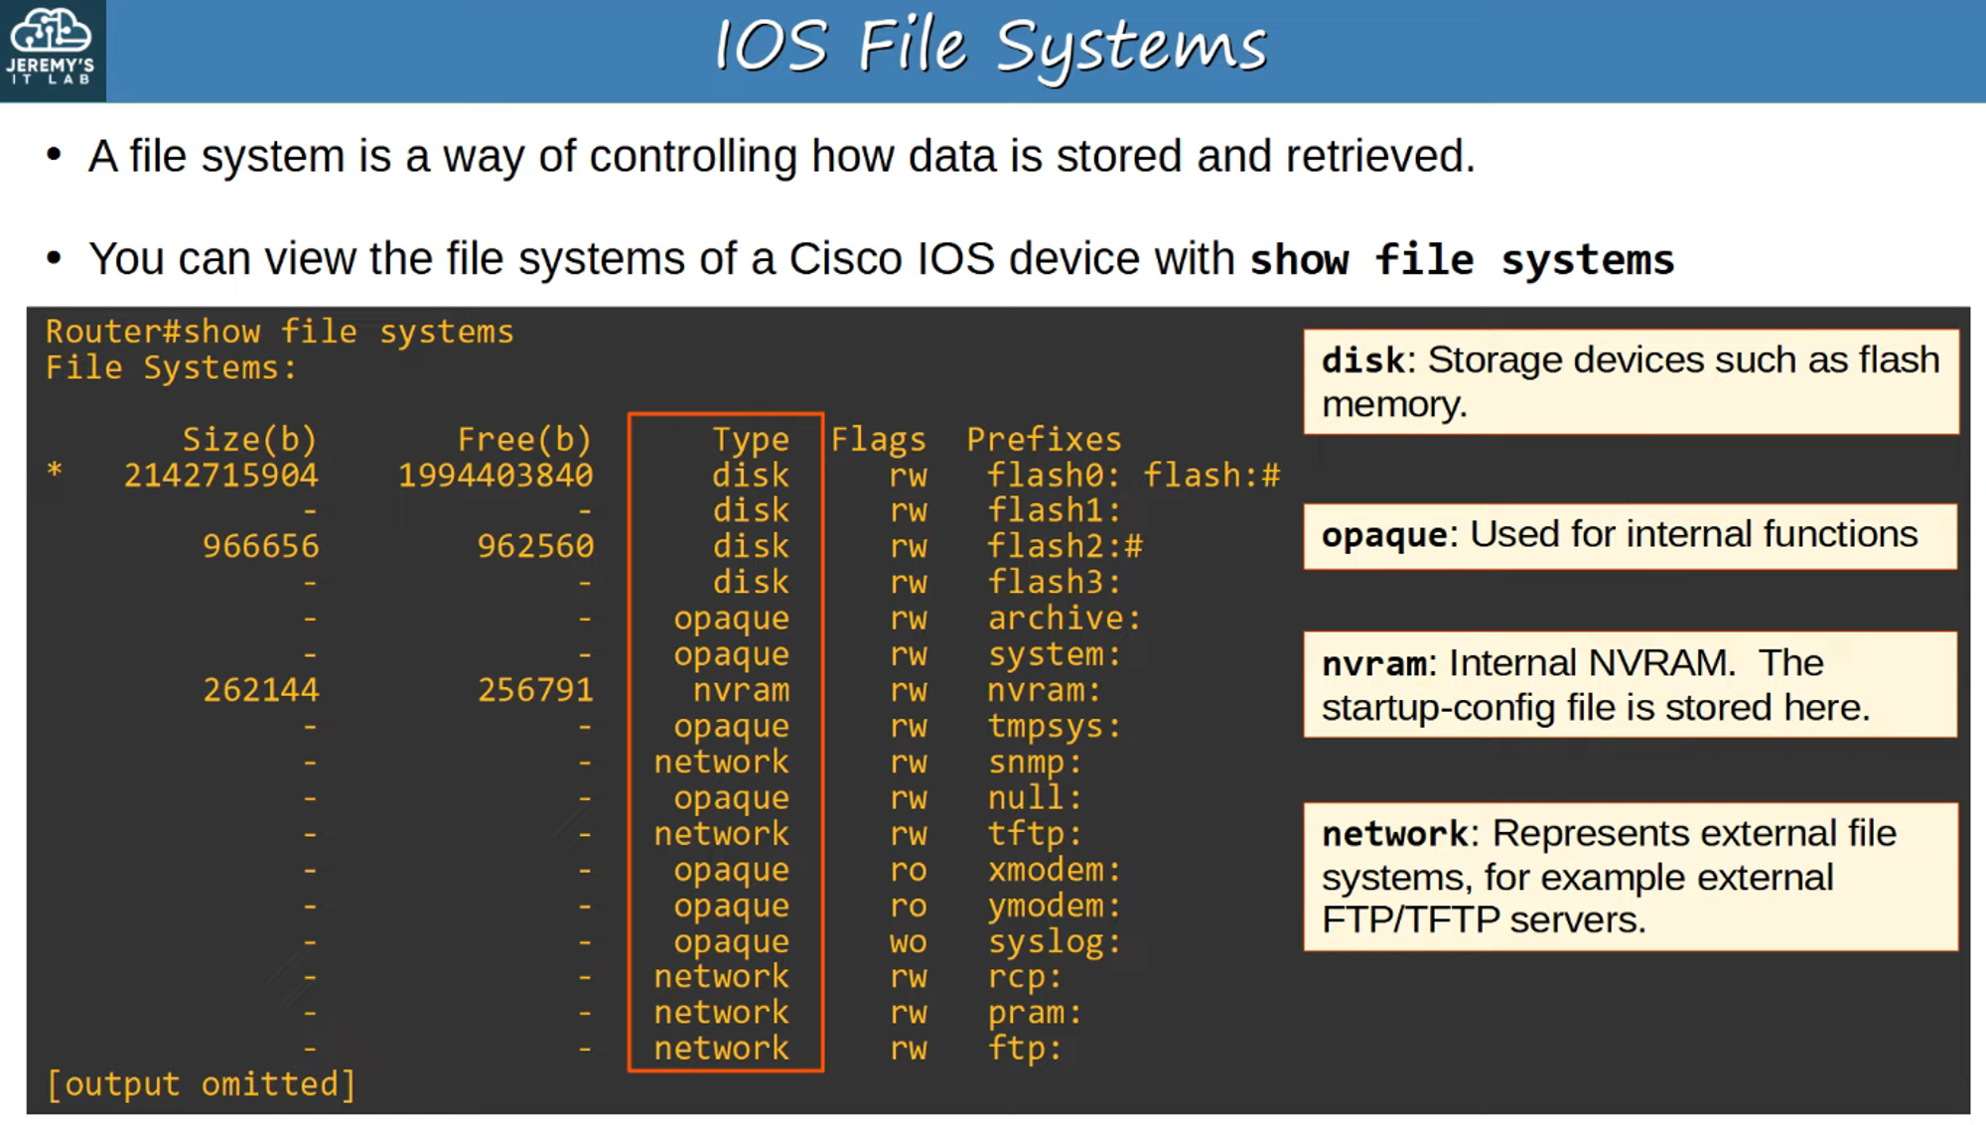Click the IOS File Systems title

pyautogui.click(x=991, y=47)
